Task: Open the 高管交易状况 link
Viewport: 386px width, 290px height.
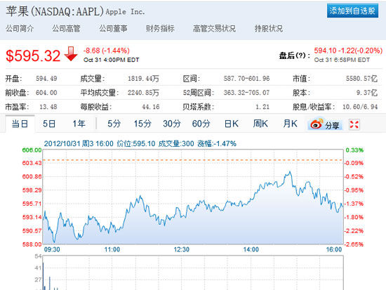Action: (215, 29)
